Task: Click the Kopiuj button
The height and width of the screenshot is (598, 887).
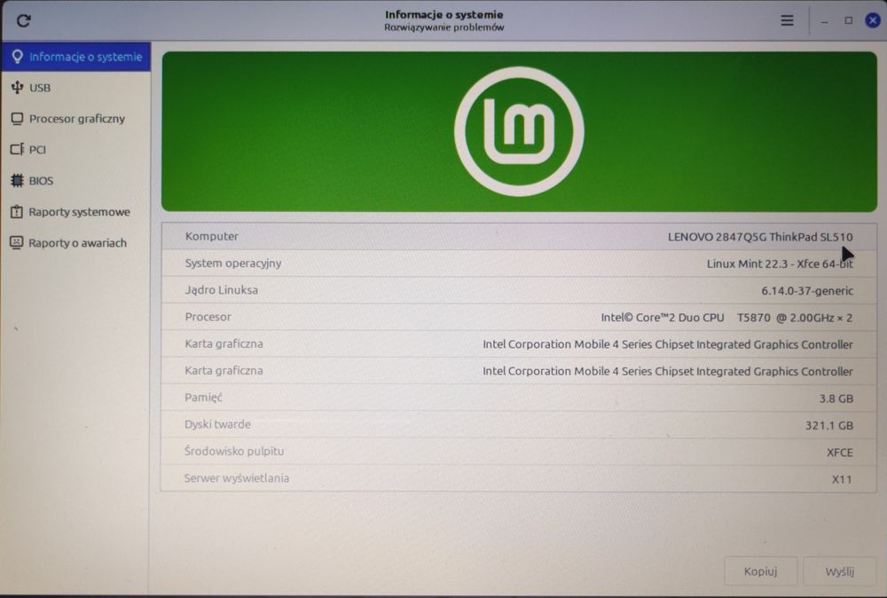Action: [760, 571]
